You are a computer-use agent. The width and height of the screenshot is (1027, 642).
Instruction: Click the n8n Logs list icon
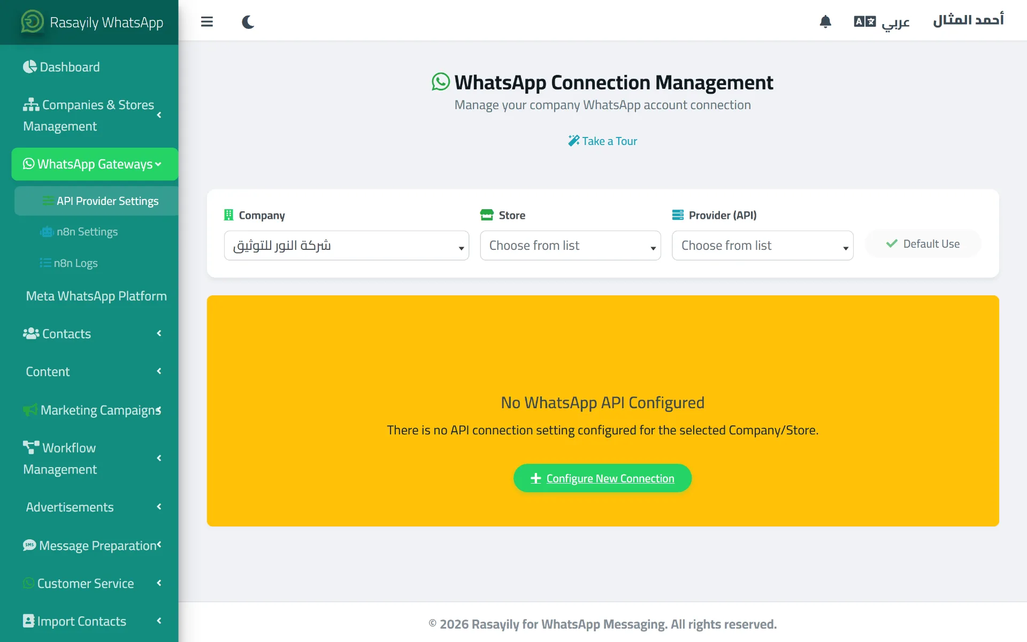point(45,263)
